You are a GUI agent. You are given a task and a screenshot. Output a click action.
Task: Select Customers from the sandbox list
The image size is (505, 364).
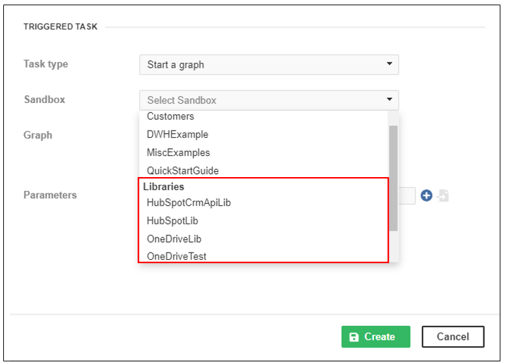(171, 117)
